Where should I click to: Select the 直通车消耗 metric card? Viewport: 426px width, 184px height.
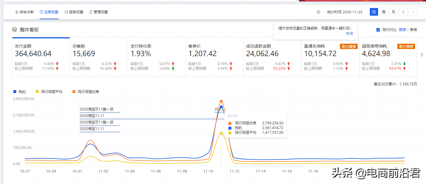(x=330, y=57)
